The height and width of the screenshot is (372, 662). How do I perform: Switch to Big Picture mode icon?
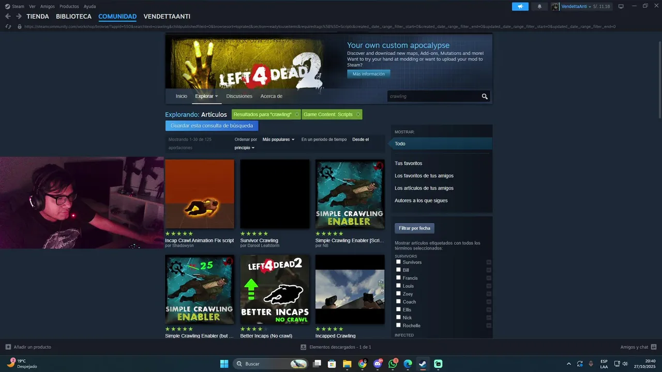(x=621, y=6)
